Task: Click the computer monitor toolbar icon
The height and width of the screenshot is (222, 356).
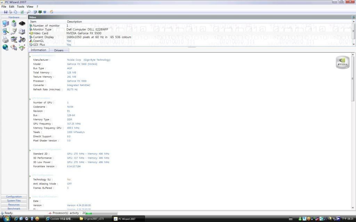Action: pos(35,12)
